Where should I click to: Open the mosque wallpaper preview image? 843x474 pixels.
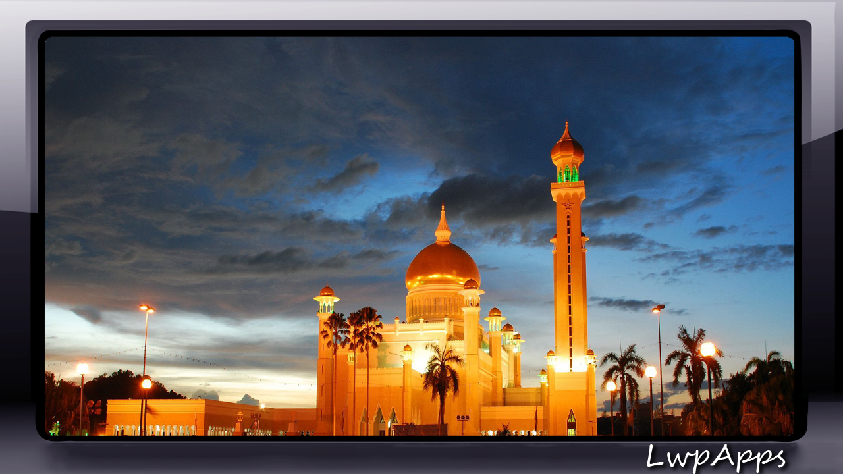tap(419, 236)
